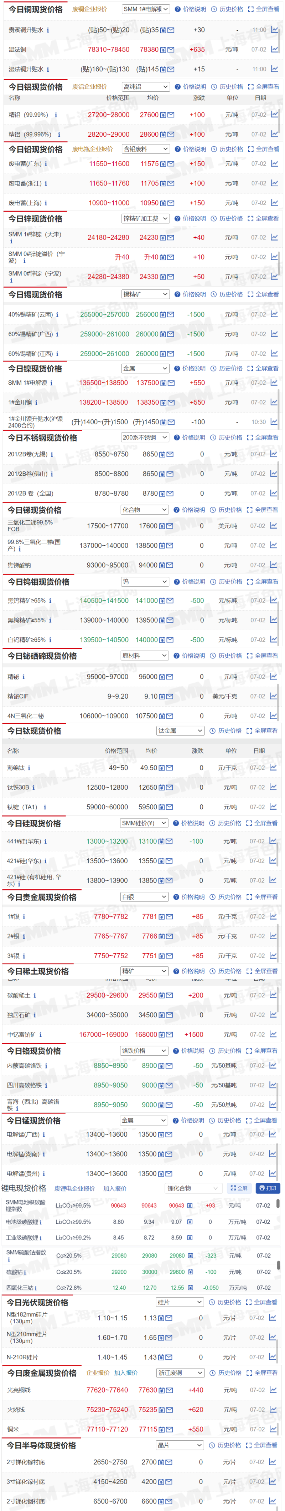Open SMM 1#电解铜 dropdown in copper section
Viewport: 285px width, 1511px height.
pyautogui.click(x=146, y=9)
